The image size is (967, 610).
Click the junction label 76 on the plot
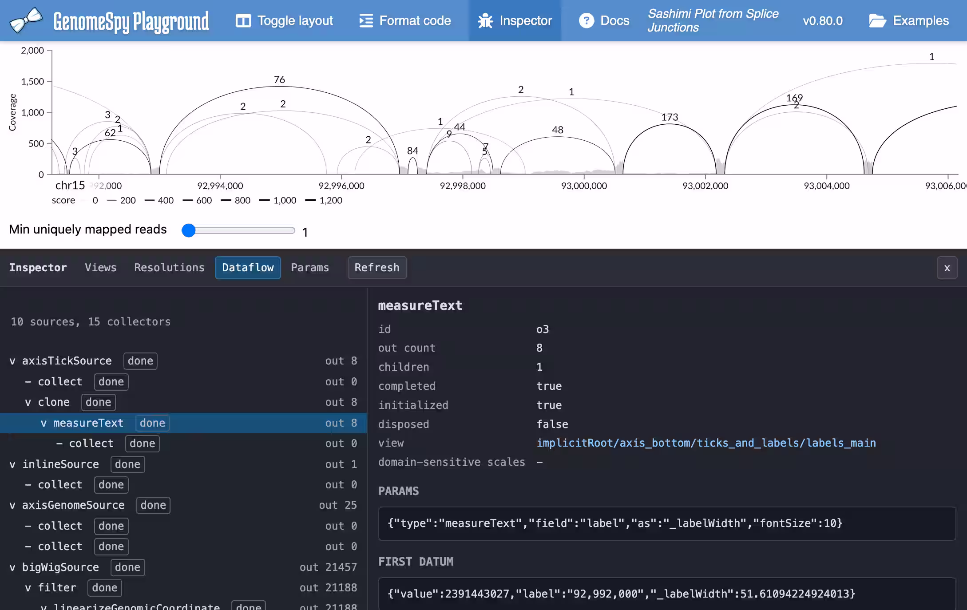(x=279, y=80)
